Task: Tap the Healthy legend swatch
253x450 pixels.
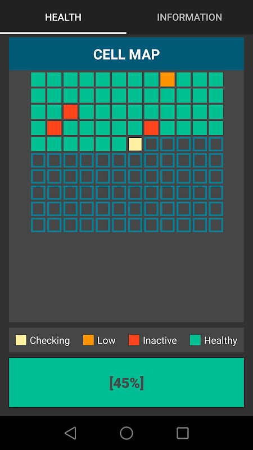Action: (195, 340)
